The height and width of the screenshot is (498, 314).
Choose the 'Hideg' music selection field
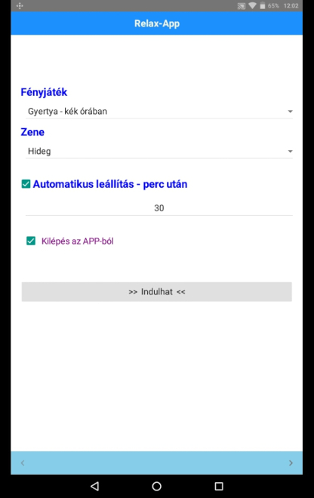click(159, 151)
